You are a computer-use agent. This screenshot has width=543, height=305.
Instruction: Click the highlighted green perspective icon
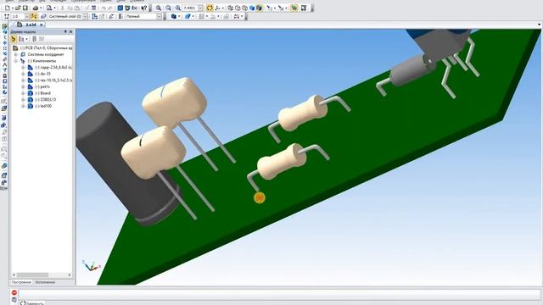pos(294,8)
